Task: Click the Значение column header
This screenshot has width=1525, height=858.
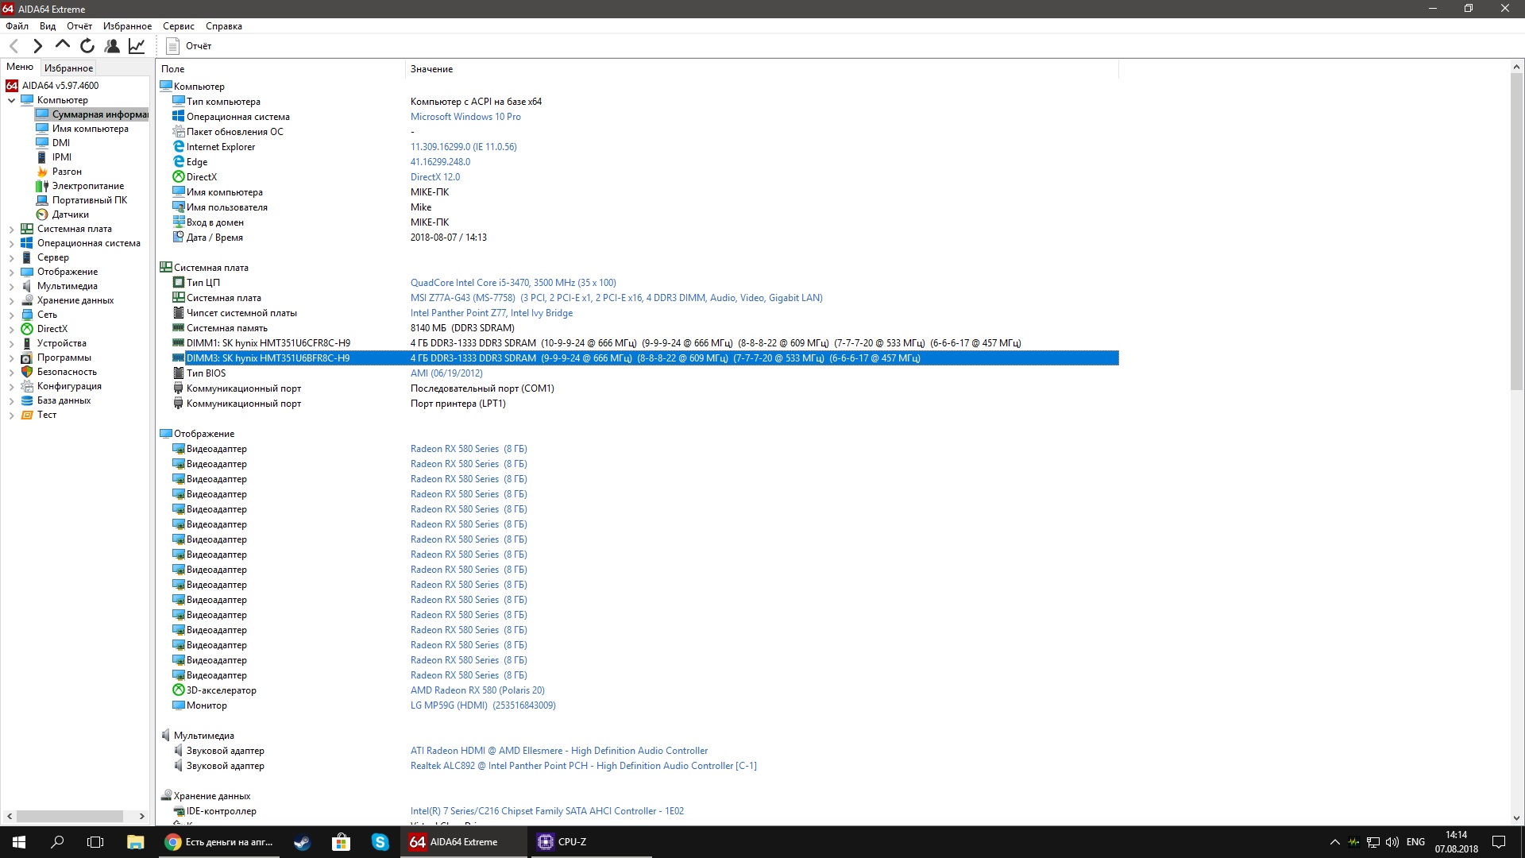Action: [431, 69]
